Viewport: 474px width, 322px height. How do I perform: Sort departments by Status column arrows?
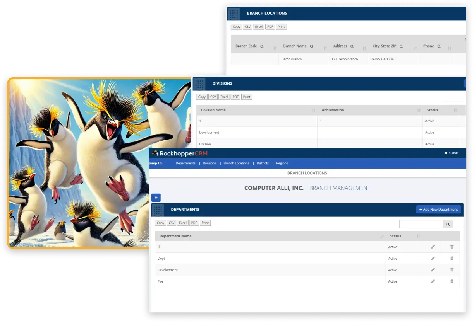click(x=418, y=236)
